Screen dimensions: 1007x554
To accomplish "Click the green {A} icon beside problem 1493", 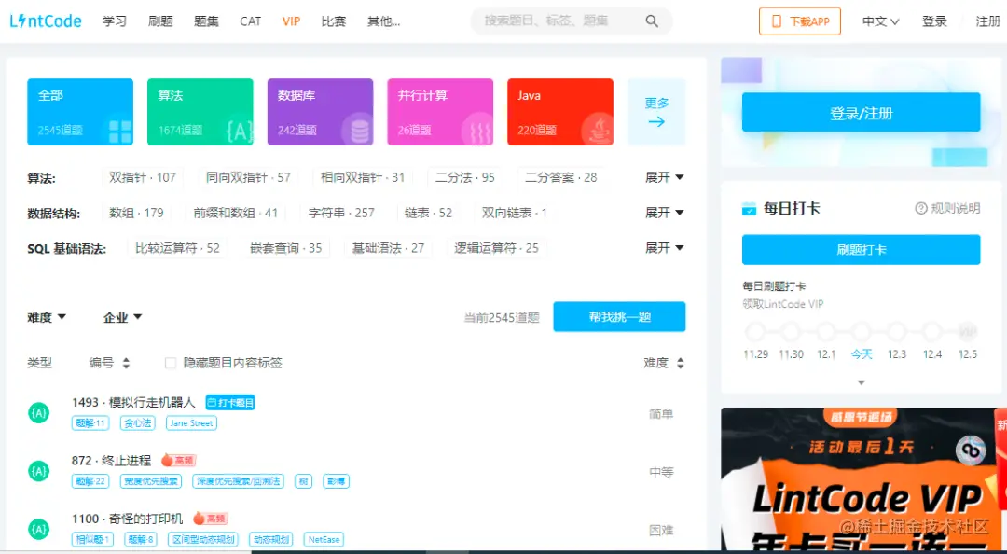I will [38, 412].
